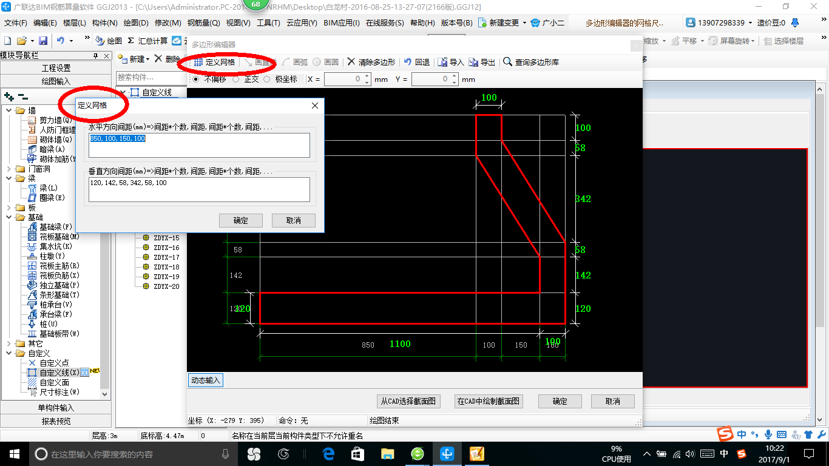Click 清除多边形 X icon in polygon editor
Viewport: 829px width, 466px height.
[x=351, y=62]
